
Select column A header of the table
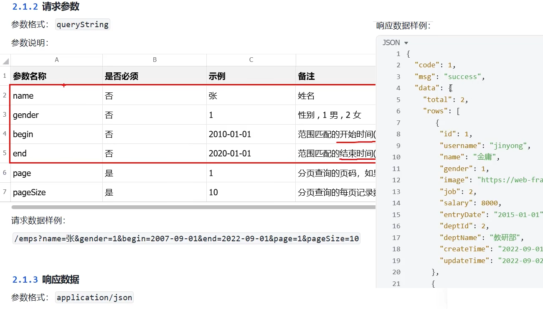click(57, 60)
